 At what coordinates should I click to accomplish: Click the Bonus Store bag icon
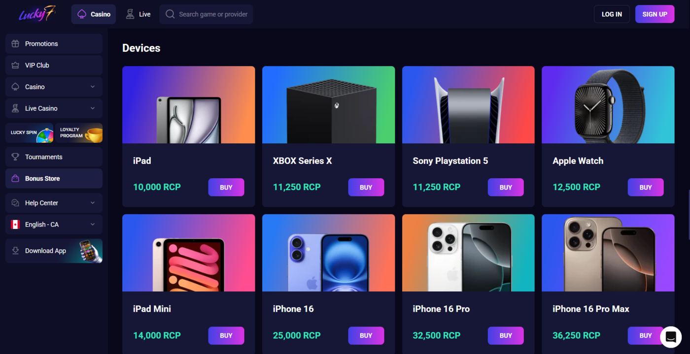click(x=15, y=179)
